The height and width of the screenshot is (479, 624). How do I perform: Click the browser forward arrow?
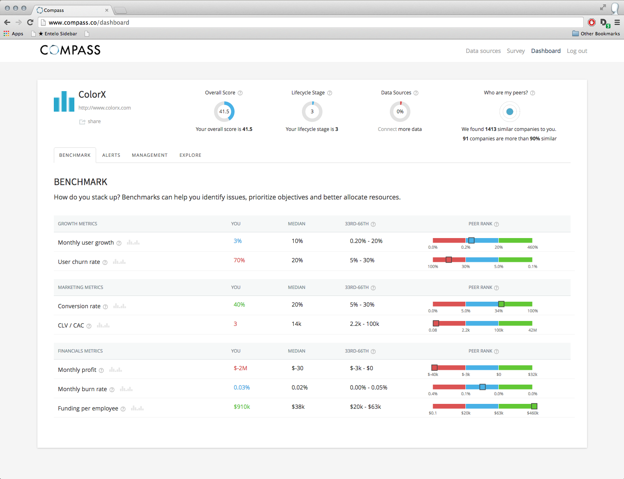point(18,22)
